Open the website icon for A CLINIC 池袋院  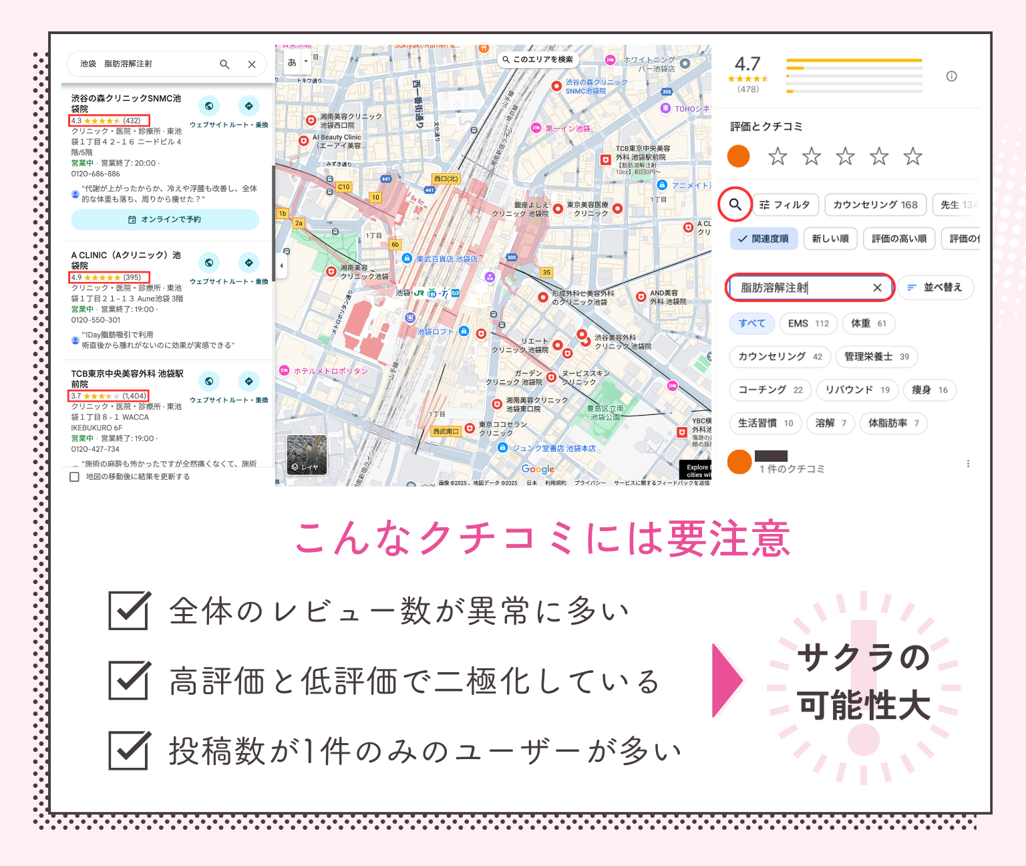click(209, 263)
